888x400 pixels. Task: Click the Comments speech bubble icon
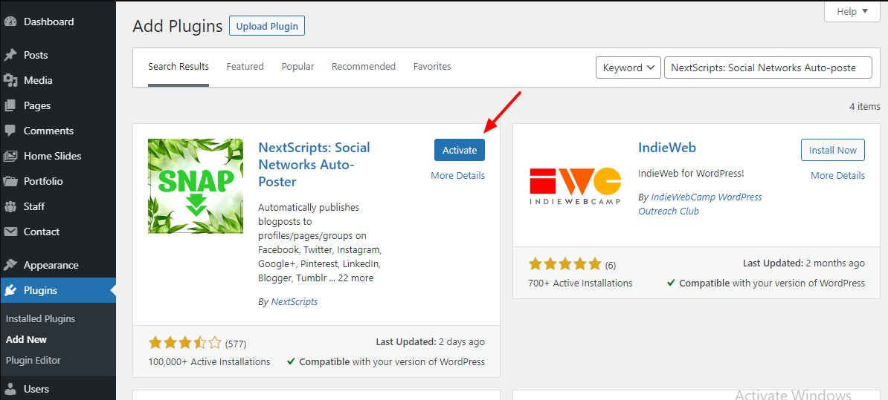coord(10,131)
